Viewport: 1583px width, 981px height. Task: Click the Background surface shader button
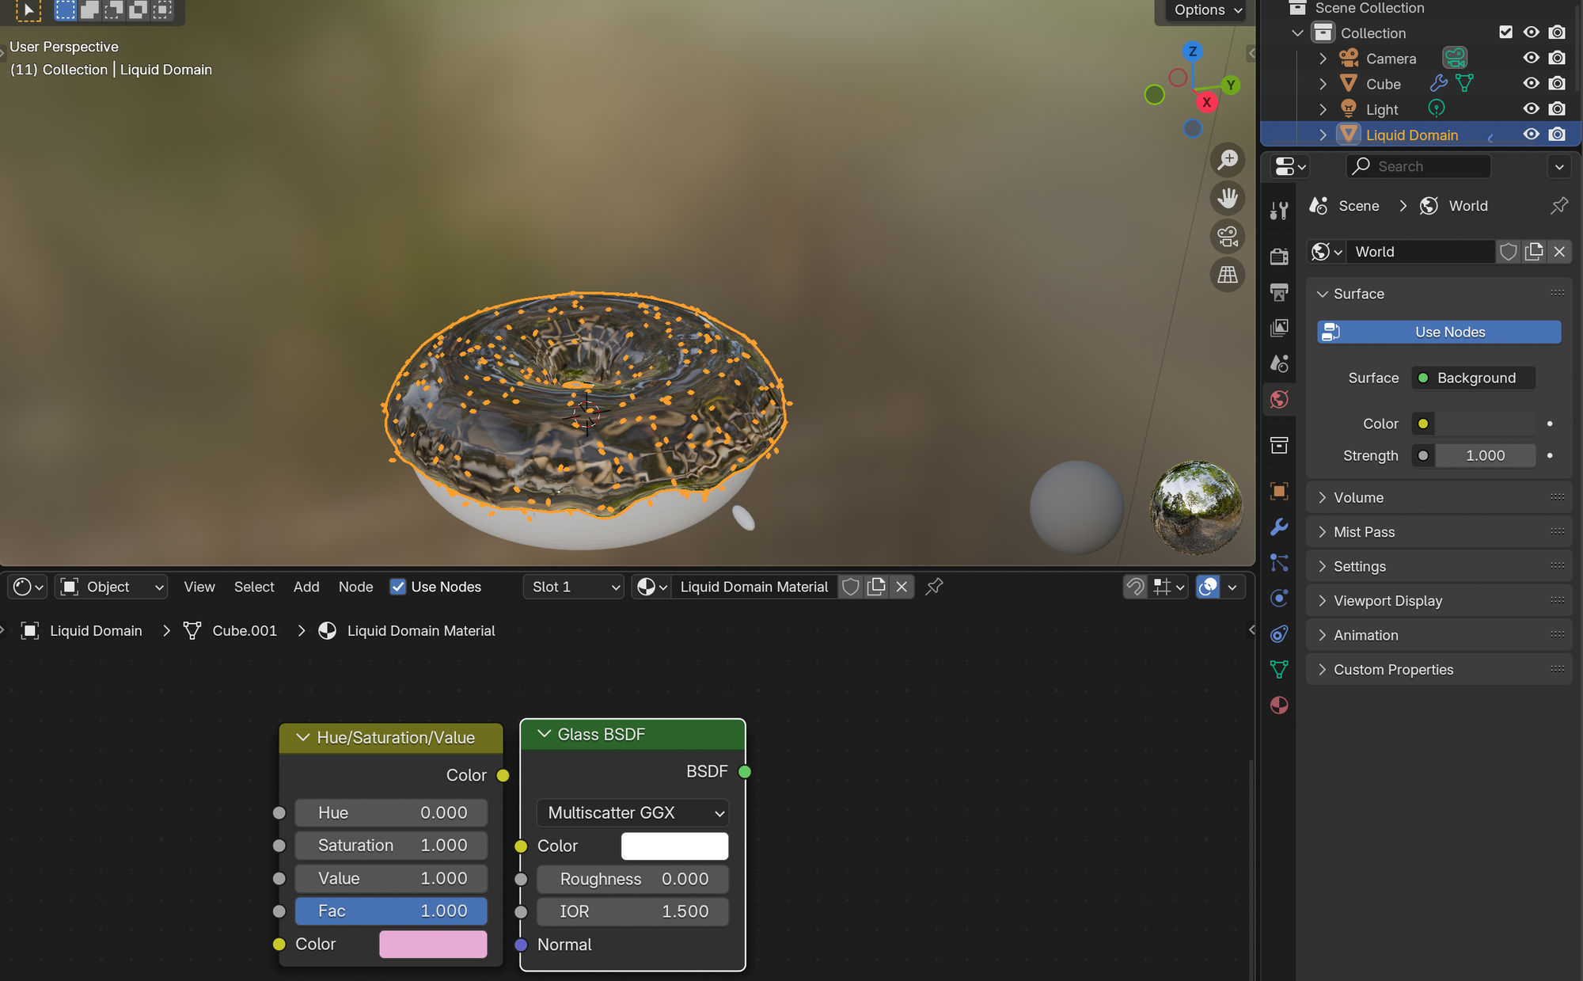pyautogui.click(x=1474, y=378)
